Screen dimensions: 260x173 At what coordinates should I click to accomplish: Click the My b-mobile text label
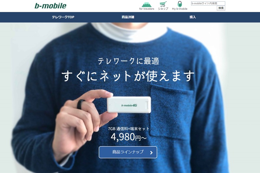pyautogui.click(x=180, y=9)
